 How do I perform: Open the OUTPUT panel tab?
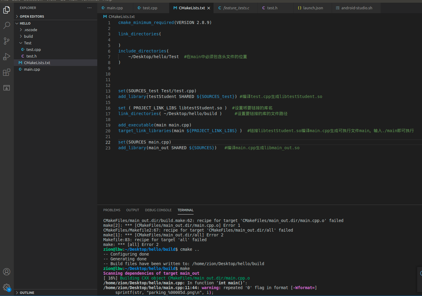133,210
